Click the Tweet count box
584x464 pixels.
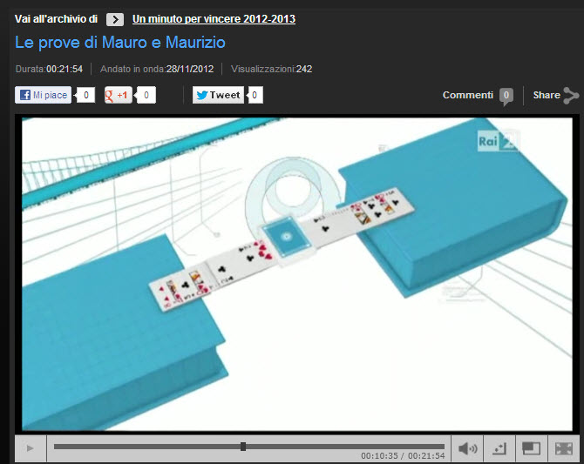(255, 96)
